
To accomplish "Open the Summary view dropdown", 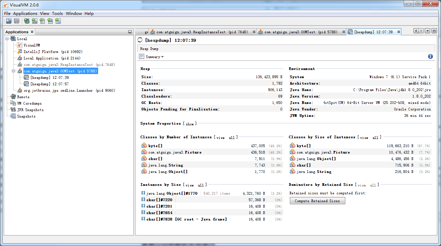I will [151, 57].
